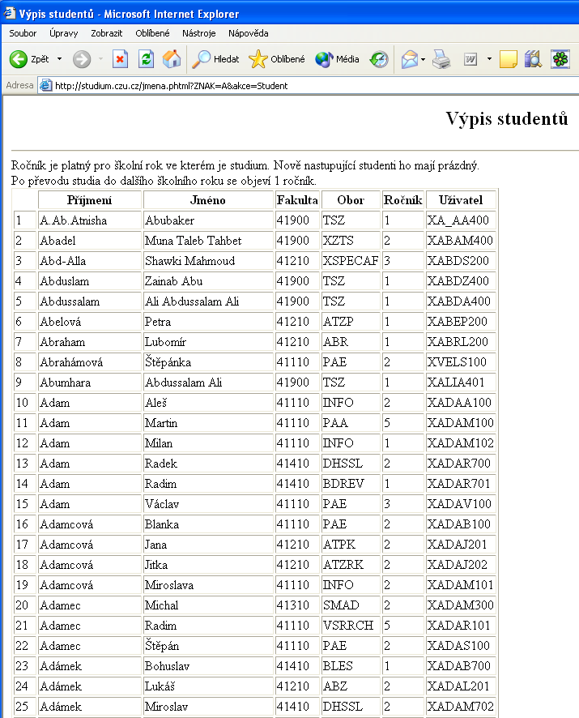Open the Nástroje menu

point(198,33)
